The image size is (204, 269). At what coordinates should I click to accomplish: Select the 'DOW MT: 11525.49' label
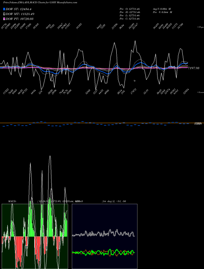point(19,14)
